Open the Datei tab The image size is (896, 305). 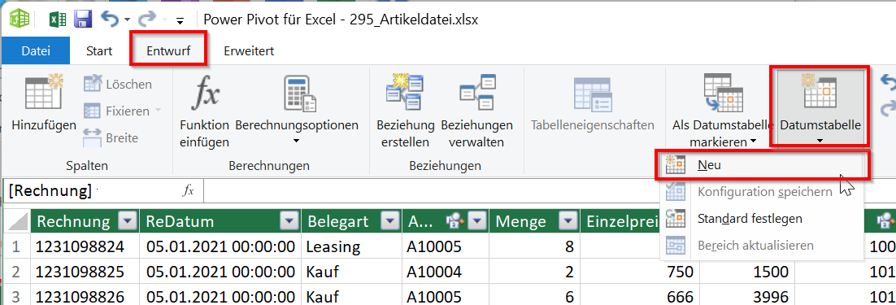click(x=36, y=50)
